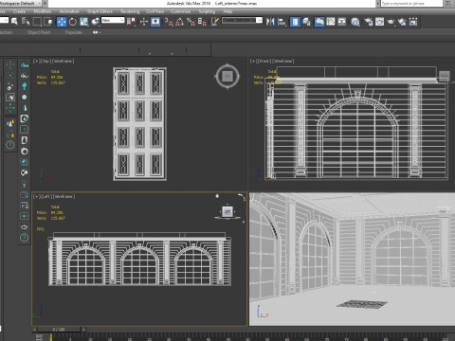Click the time slider handle
This screenshot has height=341, width=455.
tap(59, 330)
